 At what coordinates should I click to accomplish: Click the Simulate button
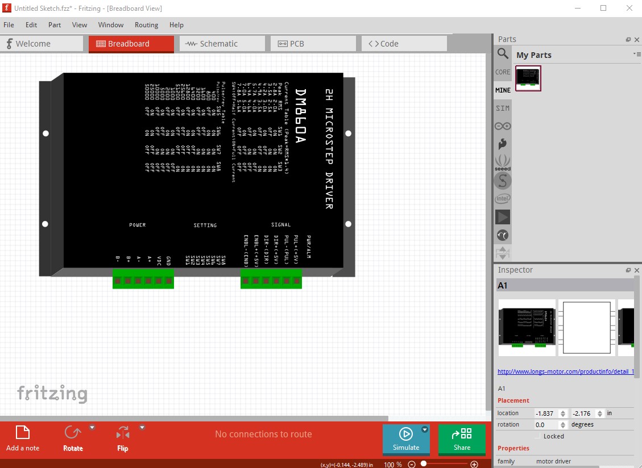[x=406, y=440]
